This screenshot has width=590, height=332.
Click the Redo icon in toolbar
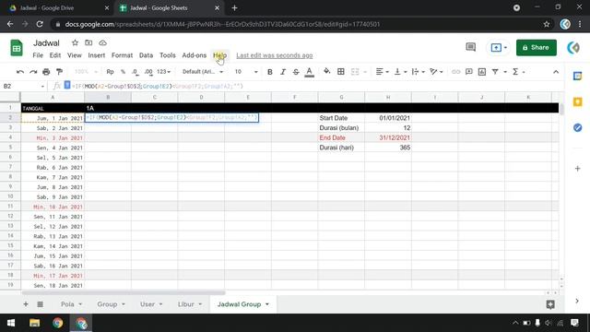(33, 72)
